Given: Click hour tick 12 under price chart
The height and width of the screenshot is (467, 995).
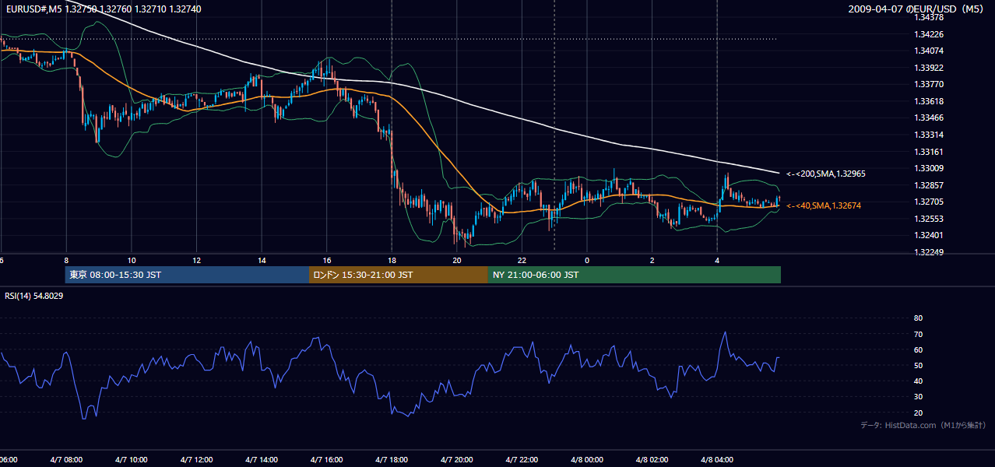Looking at the screenshot, I should tap(197, 260).
